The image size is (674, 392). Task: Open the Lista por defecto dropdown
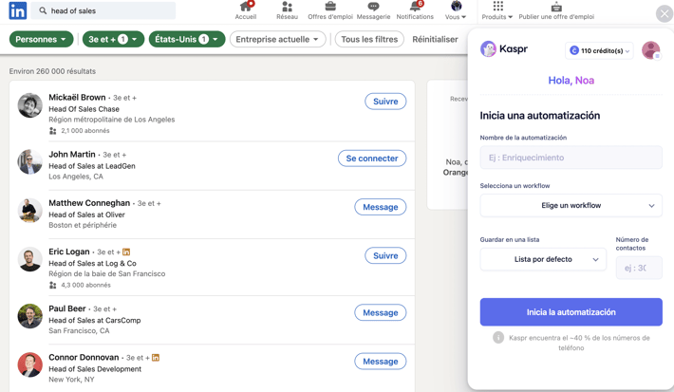(543, 259)
